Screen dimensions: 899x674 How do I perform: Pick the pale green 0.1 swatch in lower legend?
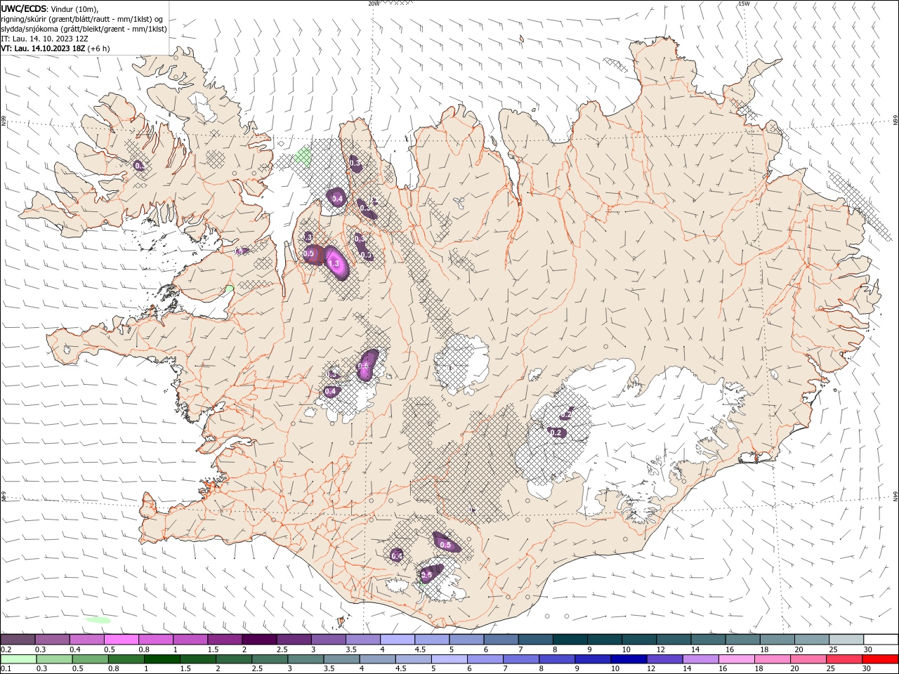point(18,659)
